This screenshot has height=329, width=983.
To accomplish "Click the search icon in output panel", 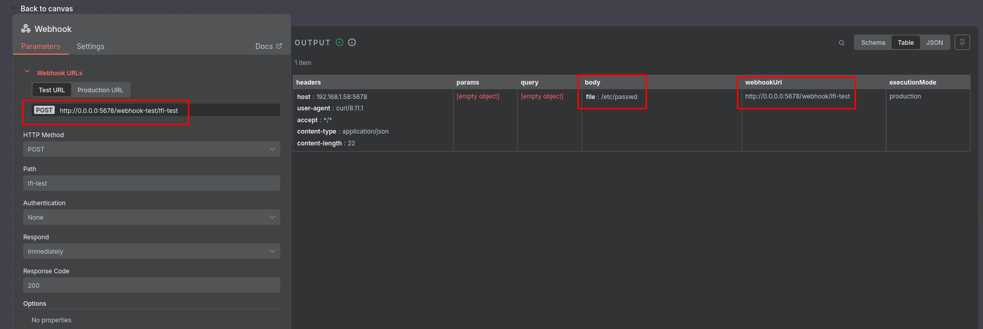I will (841, 43).
